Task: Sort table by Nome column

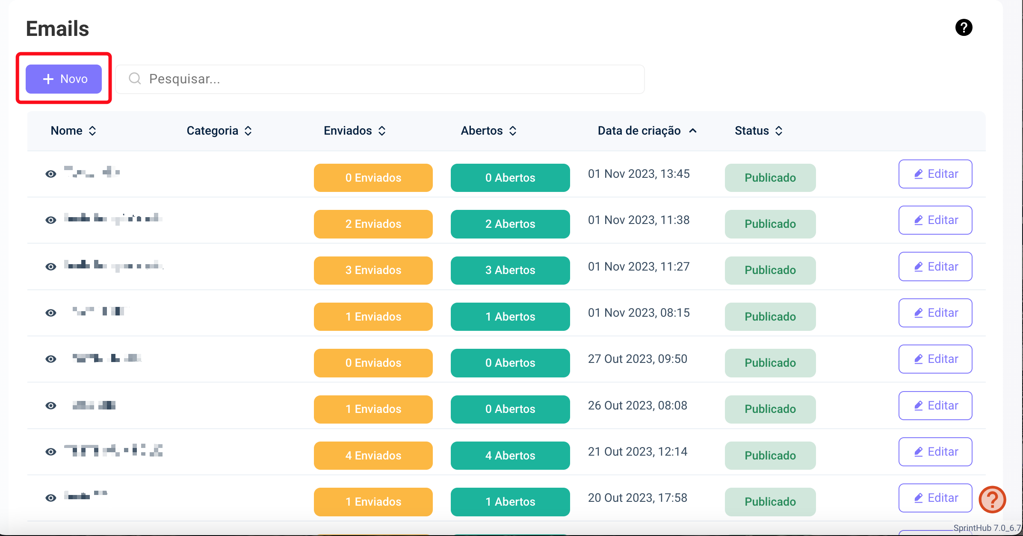Action: click(73, 131)
